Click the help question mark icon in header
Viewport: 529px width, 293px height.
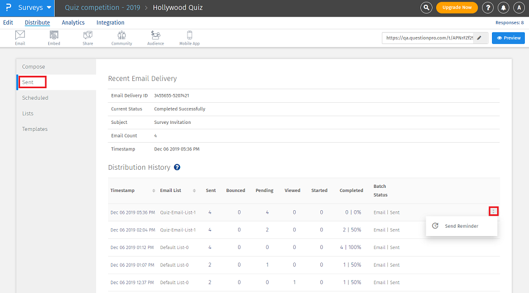point(488,8)
